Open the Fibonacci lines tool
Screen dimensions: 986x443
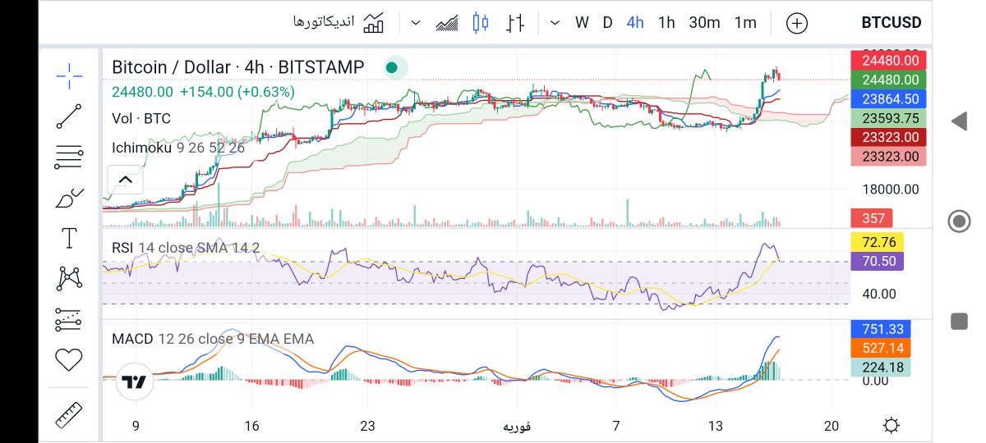(x=69, y=156)
